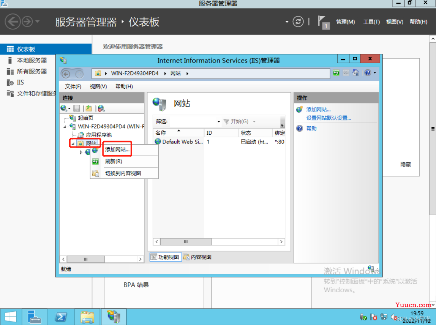This screenshot has height=325, width=436.
Task: Choose 添加网站... from the context menu
Action: (117, 149)
